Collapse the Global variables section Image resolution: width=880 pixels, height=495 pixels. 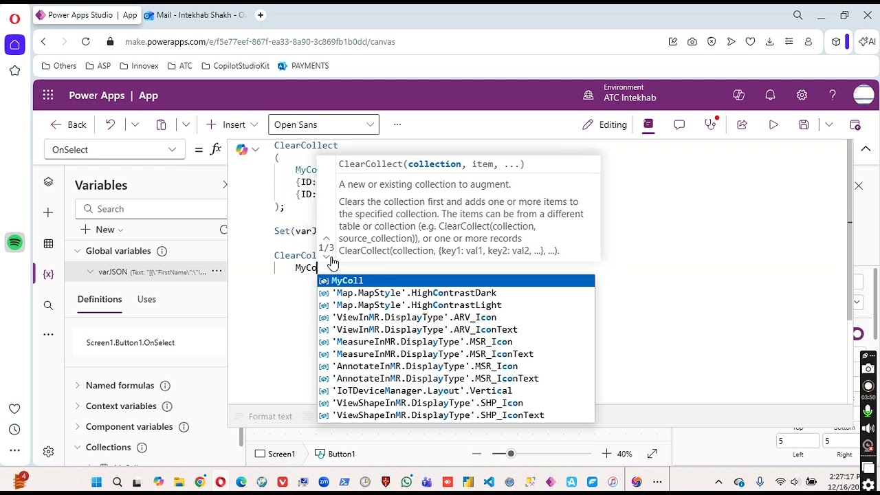point(78,251)
